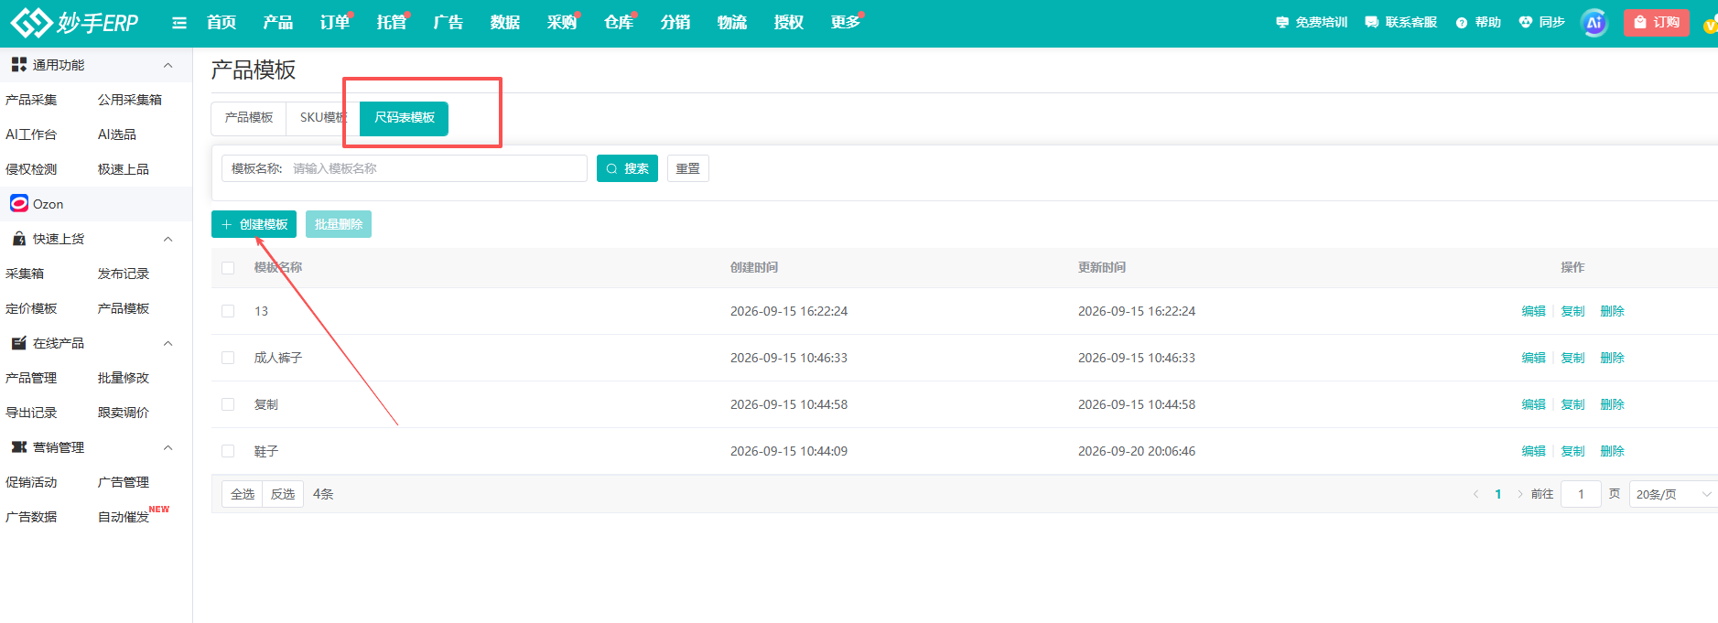Open the 仓库 top menu
The width and height of the screenshot is (1718, 623).
(619, 22)
